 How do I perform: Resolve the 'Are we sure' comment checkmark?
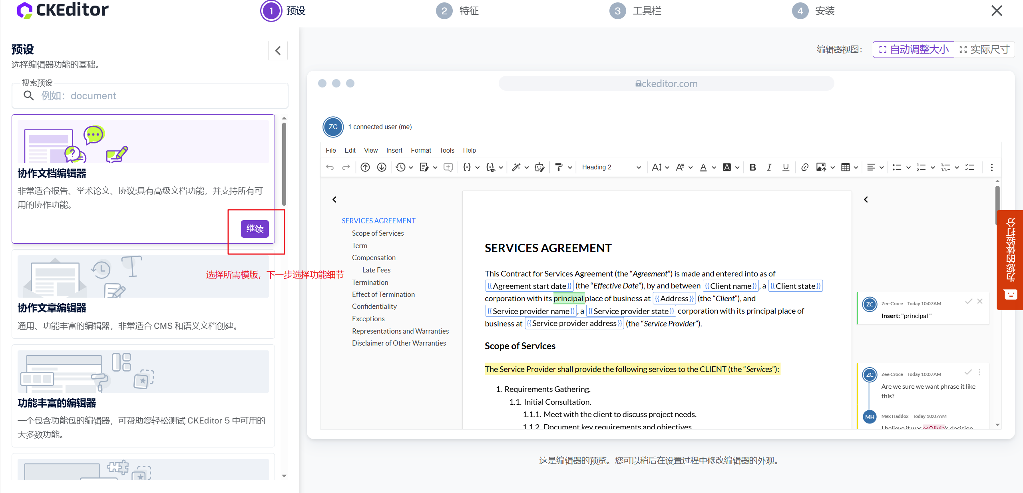[x=968, y=372]
